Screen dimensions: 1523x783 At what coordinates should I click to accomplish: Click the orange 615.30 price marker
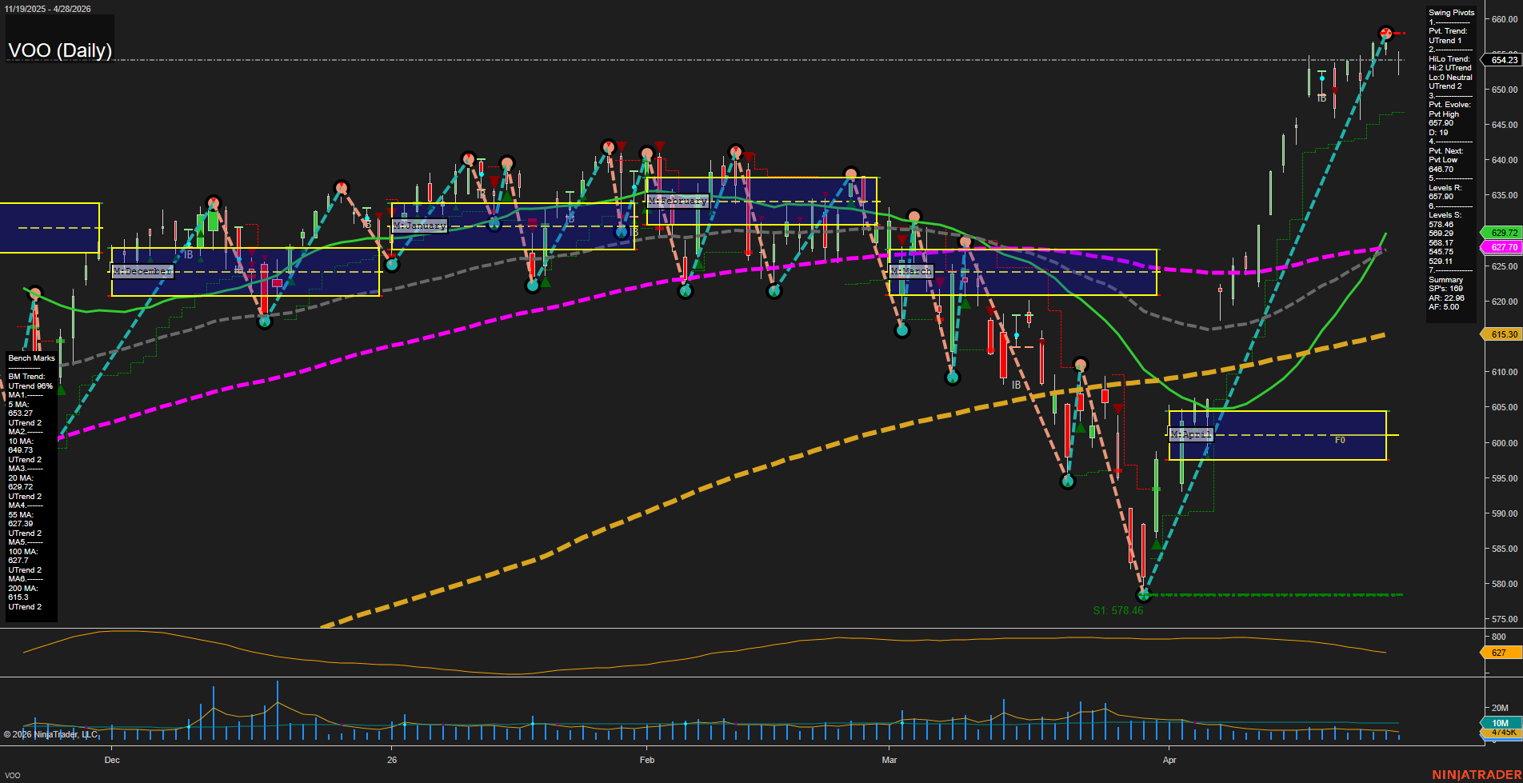[1503, 334]
